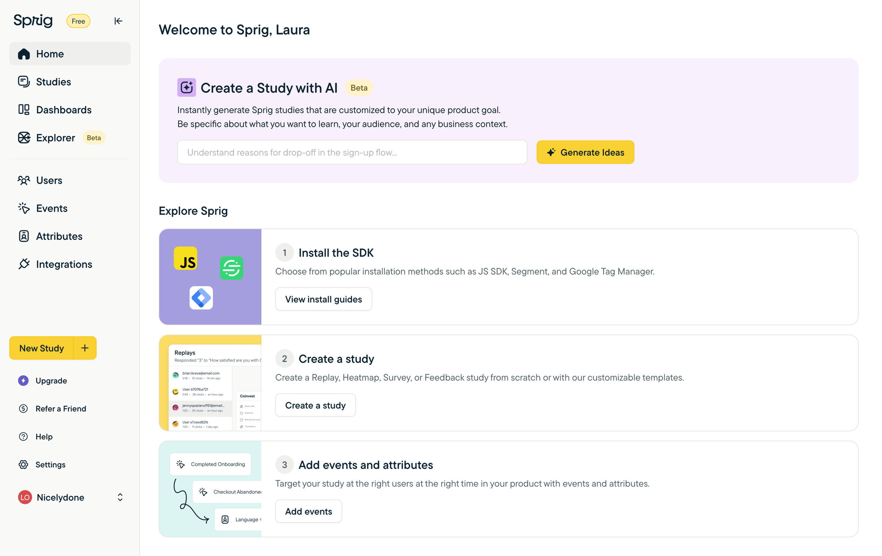The width and height of the screenshot is (882, 556).
Task: Open the Integrations plug icon
Action: click(x=24, y=264)
